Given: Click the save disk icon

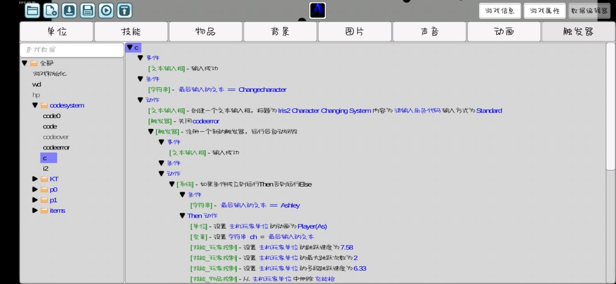Looking at the screenshot, I should tap(88, 11).
